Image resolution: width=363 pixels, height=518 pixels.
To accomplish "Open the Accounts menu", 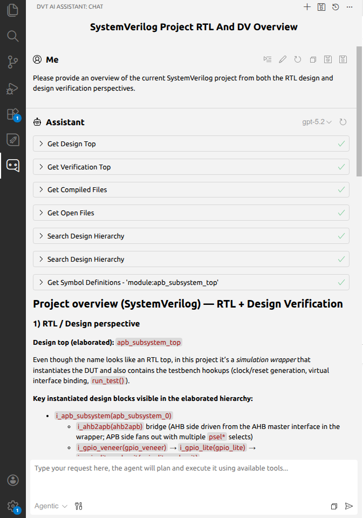I will (x=13, y=480).
